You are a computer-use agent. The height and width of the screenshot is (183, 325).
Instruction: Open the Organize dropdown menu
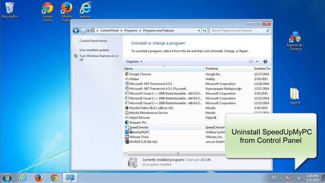click(x=134, y=62)
